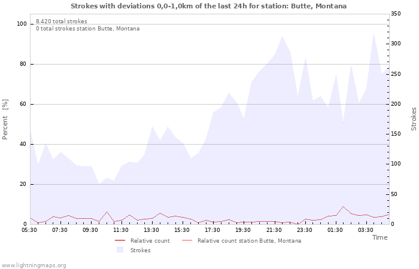
Task: Click the 'Time' x-axis label
Action: pos(379,237)
